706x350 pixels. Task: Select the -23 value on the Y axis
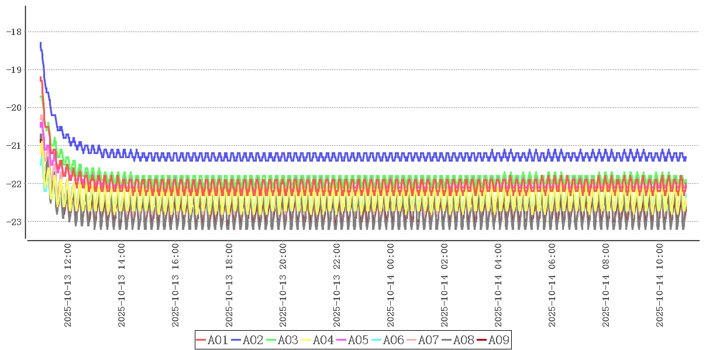click(13, 221)
